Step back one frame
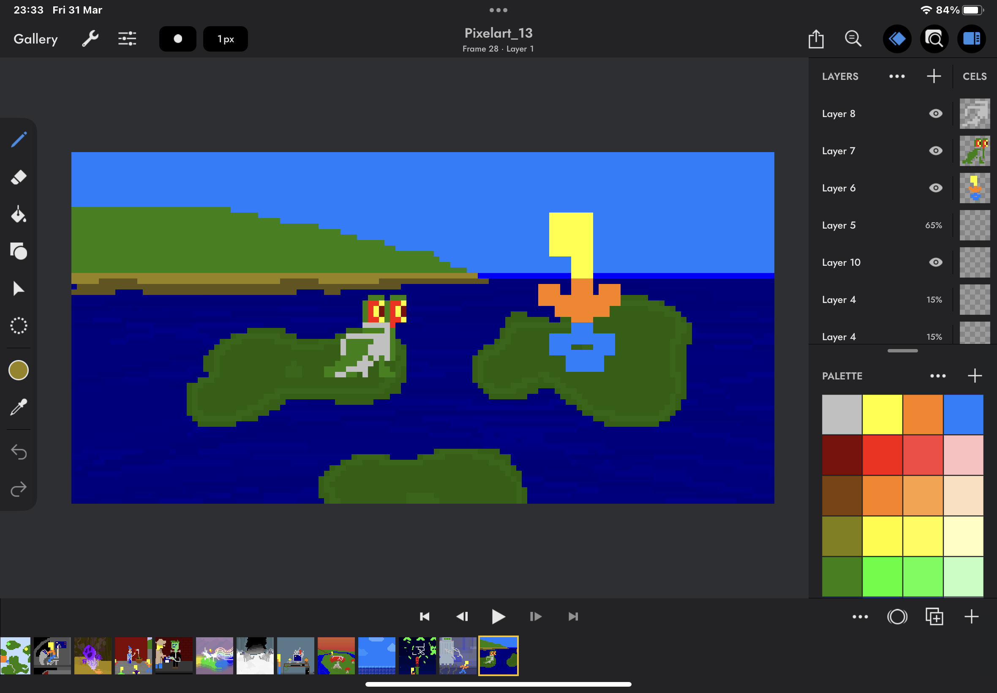This screenshot has height=693, width=997. pyautogui.click(x=462, y=617)
